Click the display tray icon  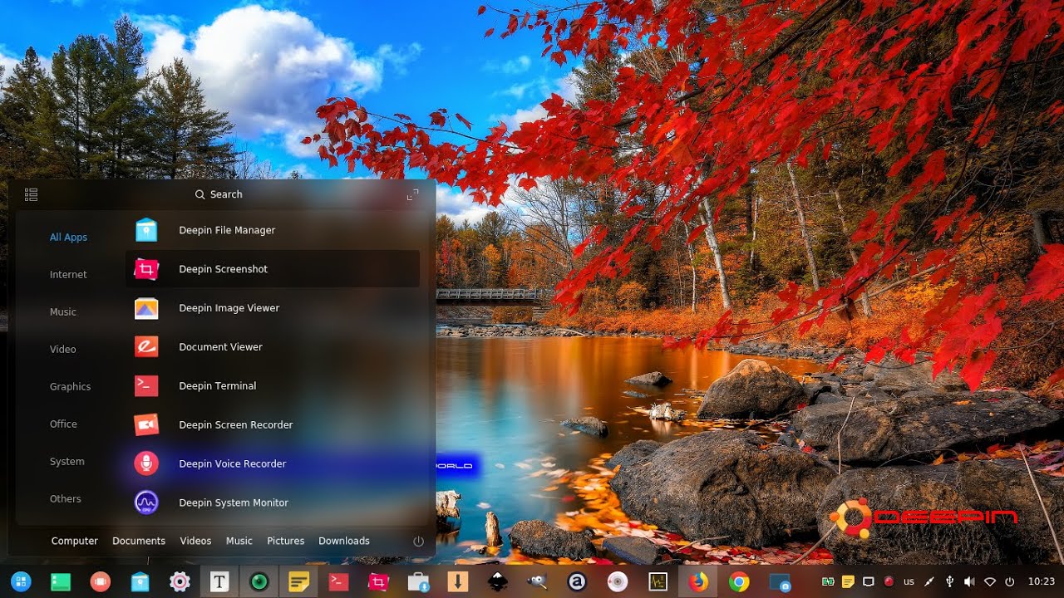tap(869, 582)
